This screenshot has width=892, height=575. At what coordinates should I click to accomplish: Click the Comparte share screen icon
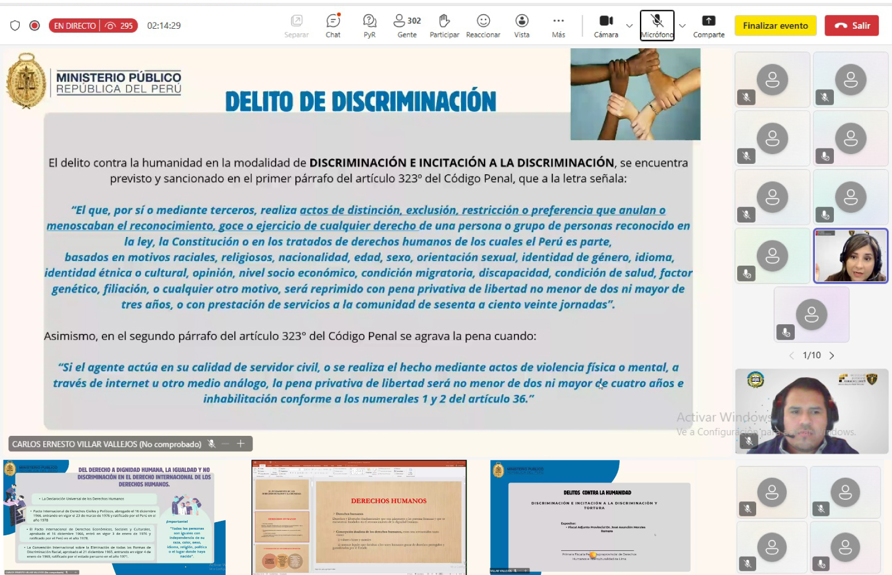point(708,25)
